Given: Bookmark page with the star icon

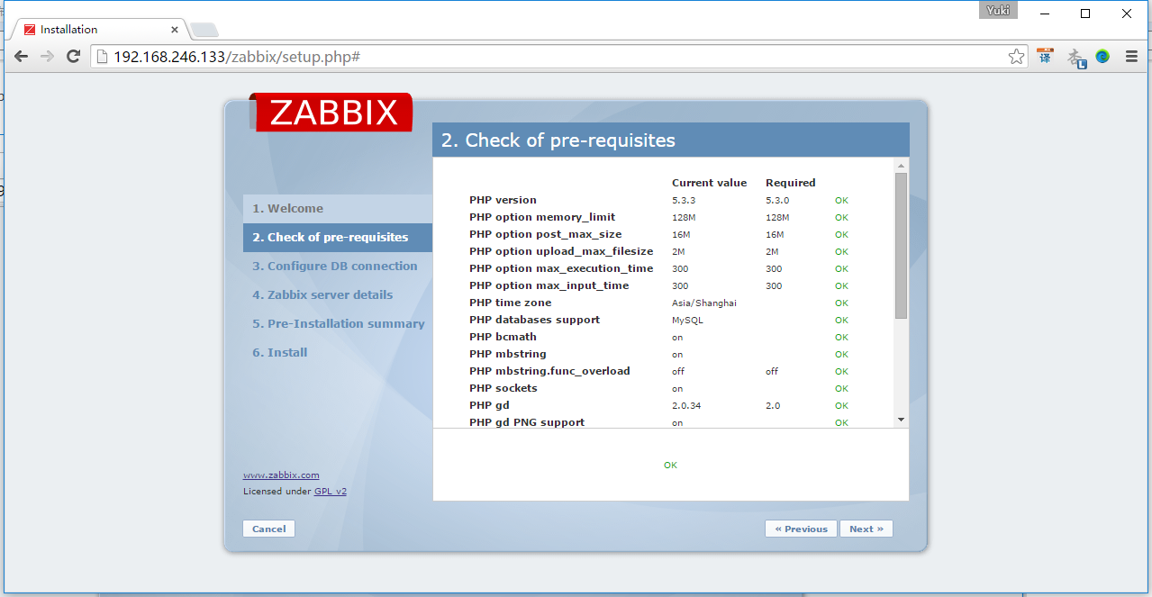Looking at the screenshot, I should point(1016,57).
